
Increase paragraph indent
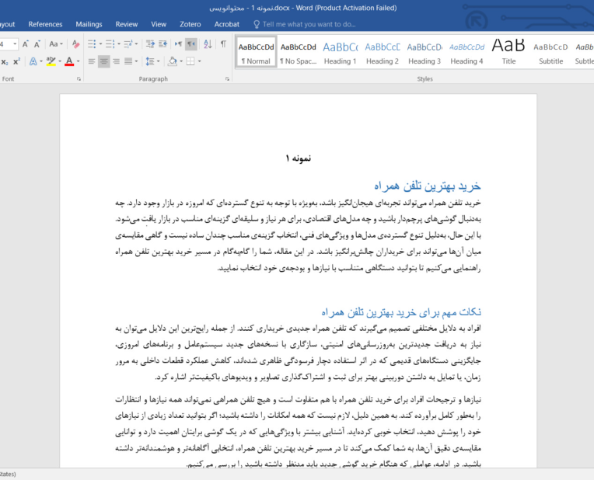click(x=163, y=44)
